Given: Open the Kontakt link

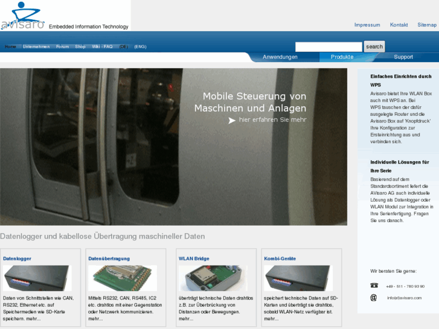Looking at the screenshot, I should [x=399, y=25].
